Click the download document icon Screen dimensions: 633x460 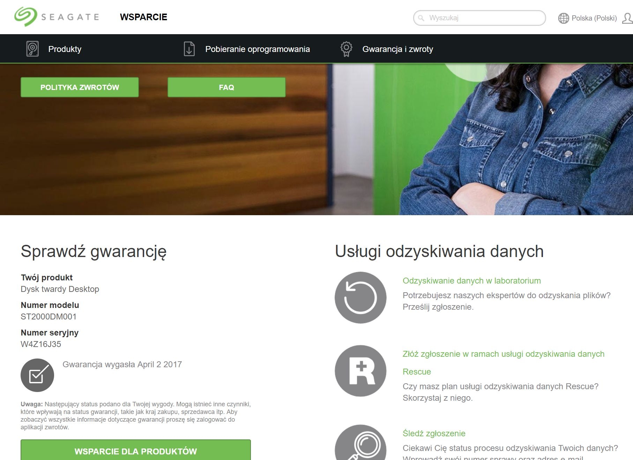click(189, 49)
